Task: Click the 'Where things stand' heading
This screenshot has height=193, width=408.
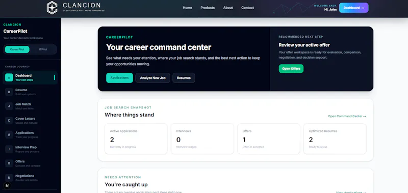Action: point(130,115)
